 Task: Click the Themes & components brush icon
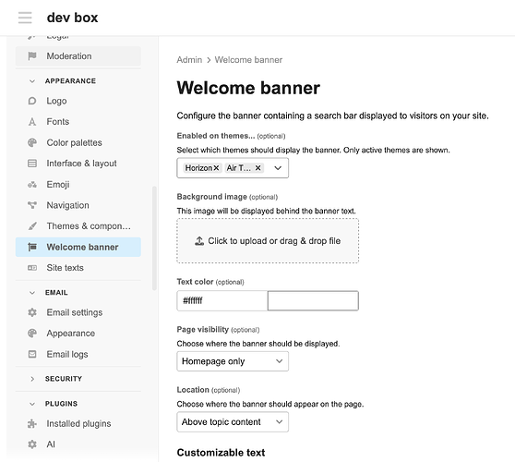(32, 226)
